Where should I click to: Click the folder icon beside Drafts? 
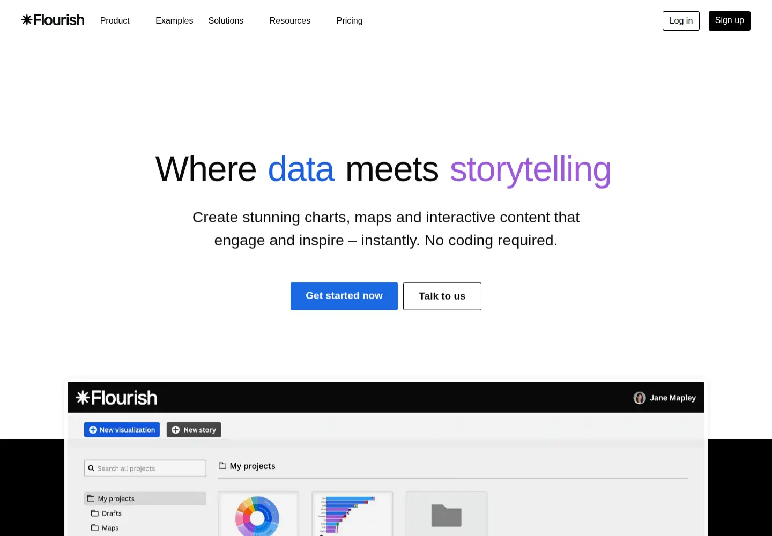tap(95, 513)
